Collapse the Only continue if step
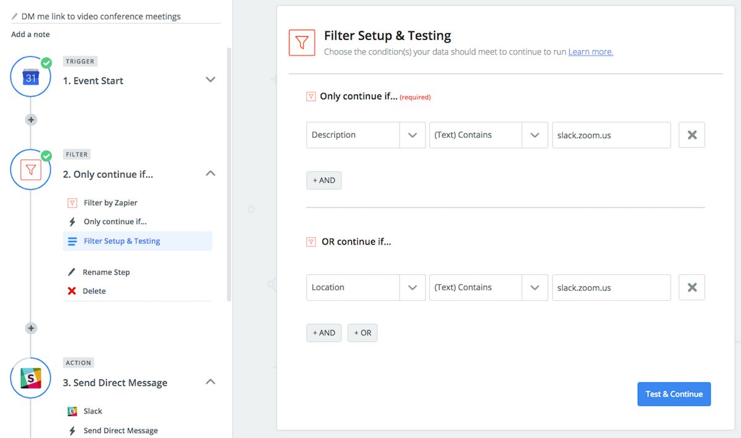Screen dimensions: 741x438 click(210, 174)
